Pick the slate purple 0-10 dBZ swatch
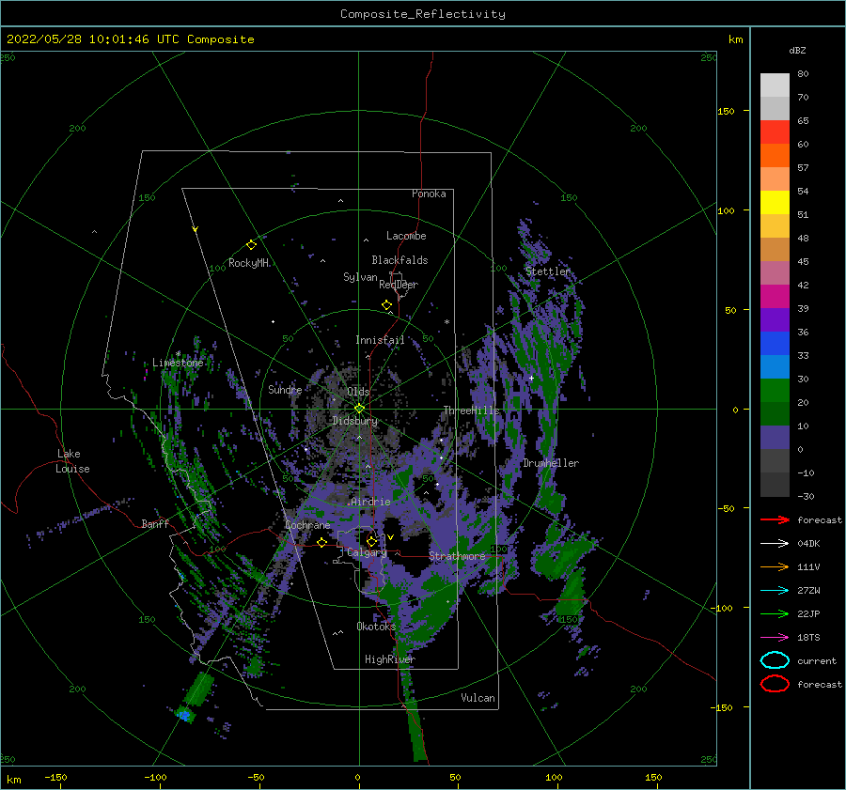The height and width of the screenshot is (790, 846). 775,438
